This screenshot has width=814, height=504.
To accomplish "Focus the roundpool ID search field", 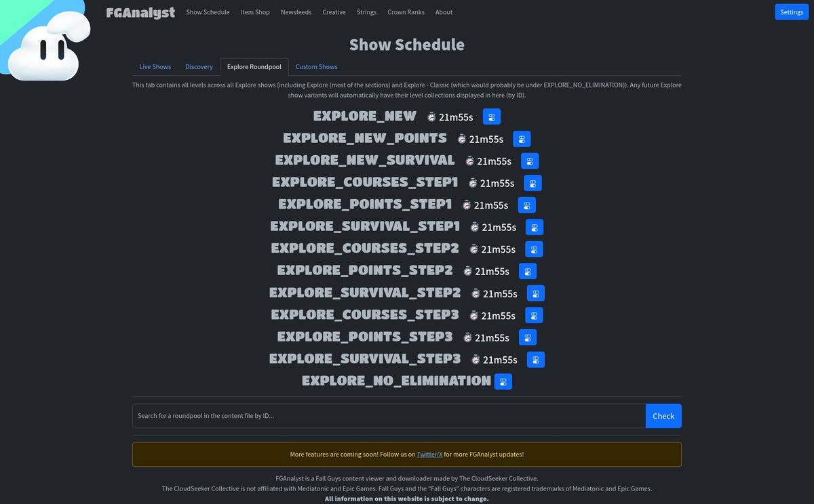I will tap(389, 416).
